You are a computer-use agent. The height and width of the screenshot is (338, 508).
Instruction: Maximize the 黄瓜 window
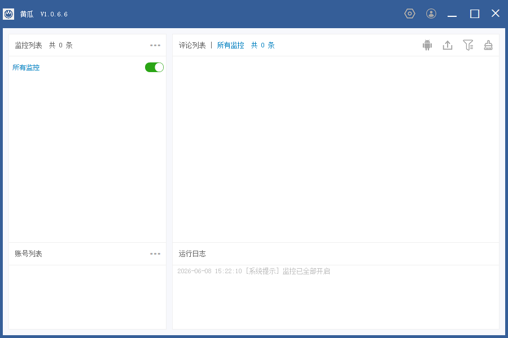coord(475,14)
